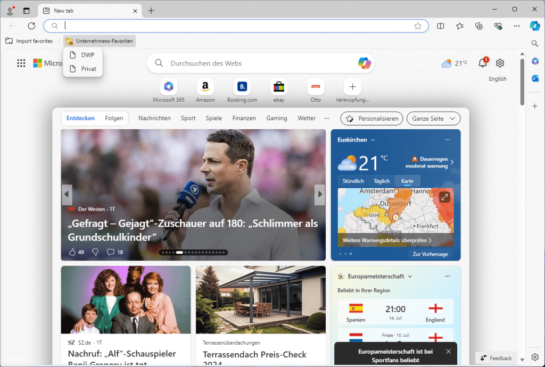The height and width of the screenshot is (367, 545).
Task: Open Browser essentials from toolbar
Action: (497, 26)
